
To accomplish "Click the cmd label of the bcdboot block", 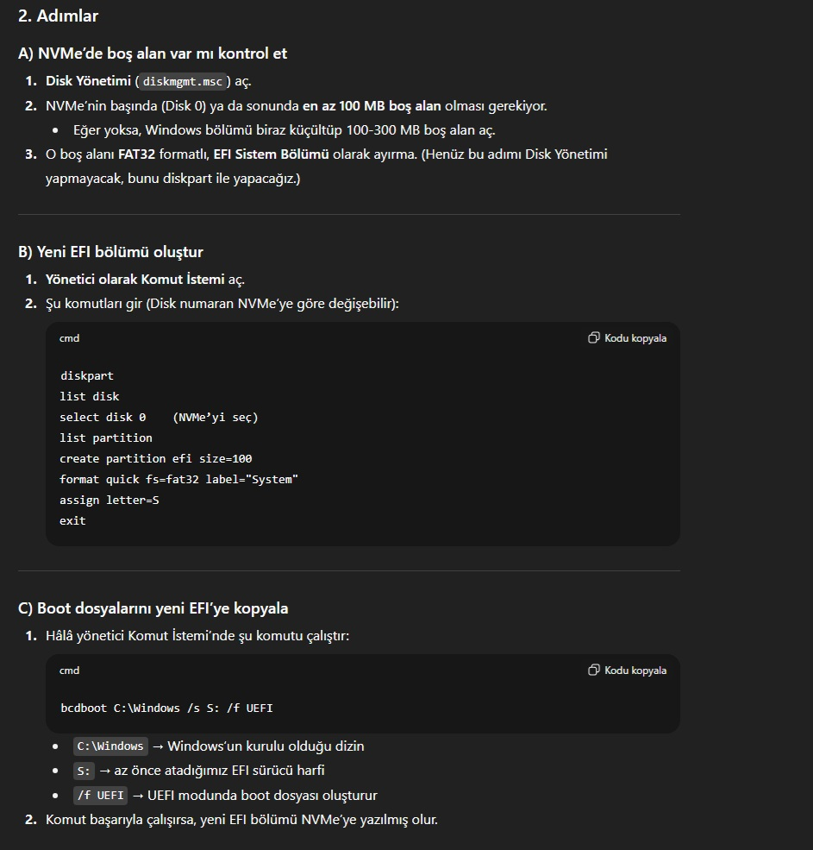I will 69,671.
